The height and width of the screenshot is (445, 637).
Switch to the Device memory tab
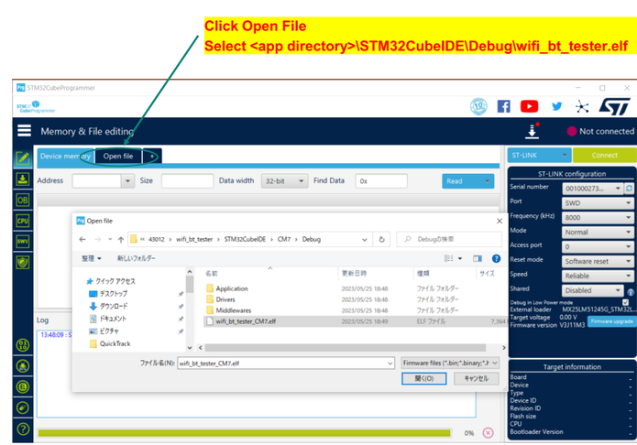pyautogui.click(x=65, y=157)
